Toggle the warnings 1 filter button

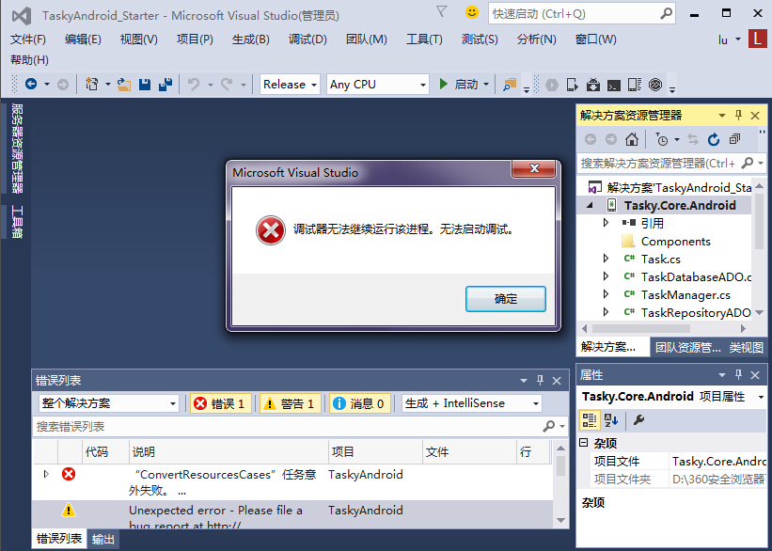point(290,403)
